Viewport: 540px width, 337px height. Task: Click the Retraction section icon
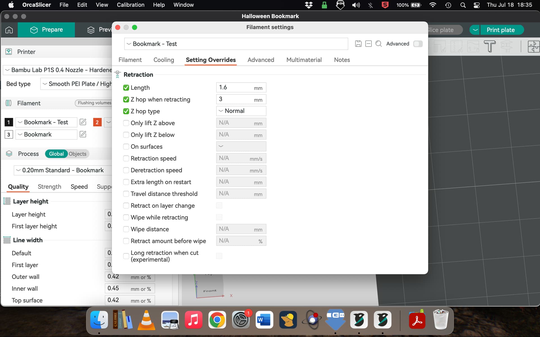pos(118,74)
